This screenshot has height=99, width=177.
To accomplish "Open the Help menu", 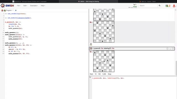I will point(43,5).
